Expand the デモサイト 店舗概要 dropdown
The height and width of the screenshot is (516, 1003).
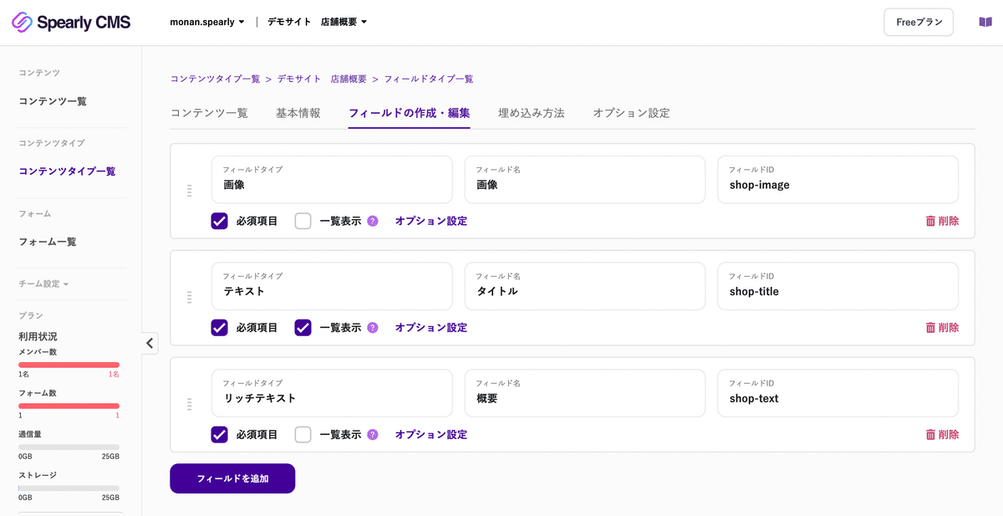(317, 23)
